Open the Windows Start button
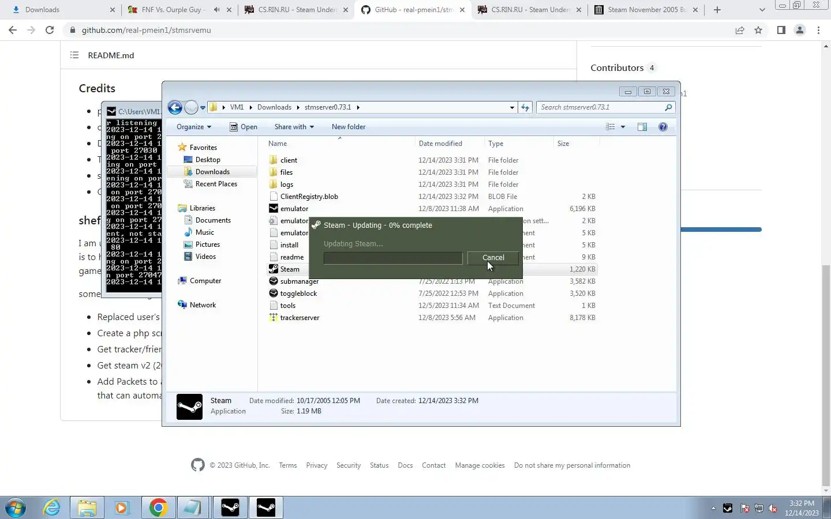Viewport: 831px width, 519px height. click(x=16, y=507)
